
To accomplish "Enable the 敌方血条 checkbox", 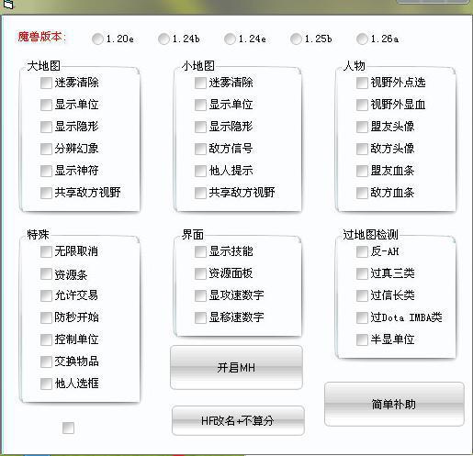I will [362, 193].
